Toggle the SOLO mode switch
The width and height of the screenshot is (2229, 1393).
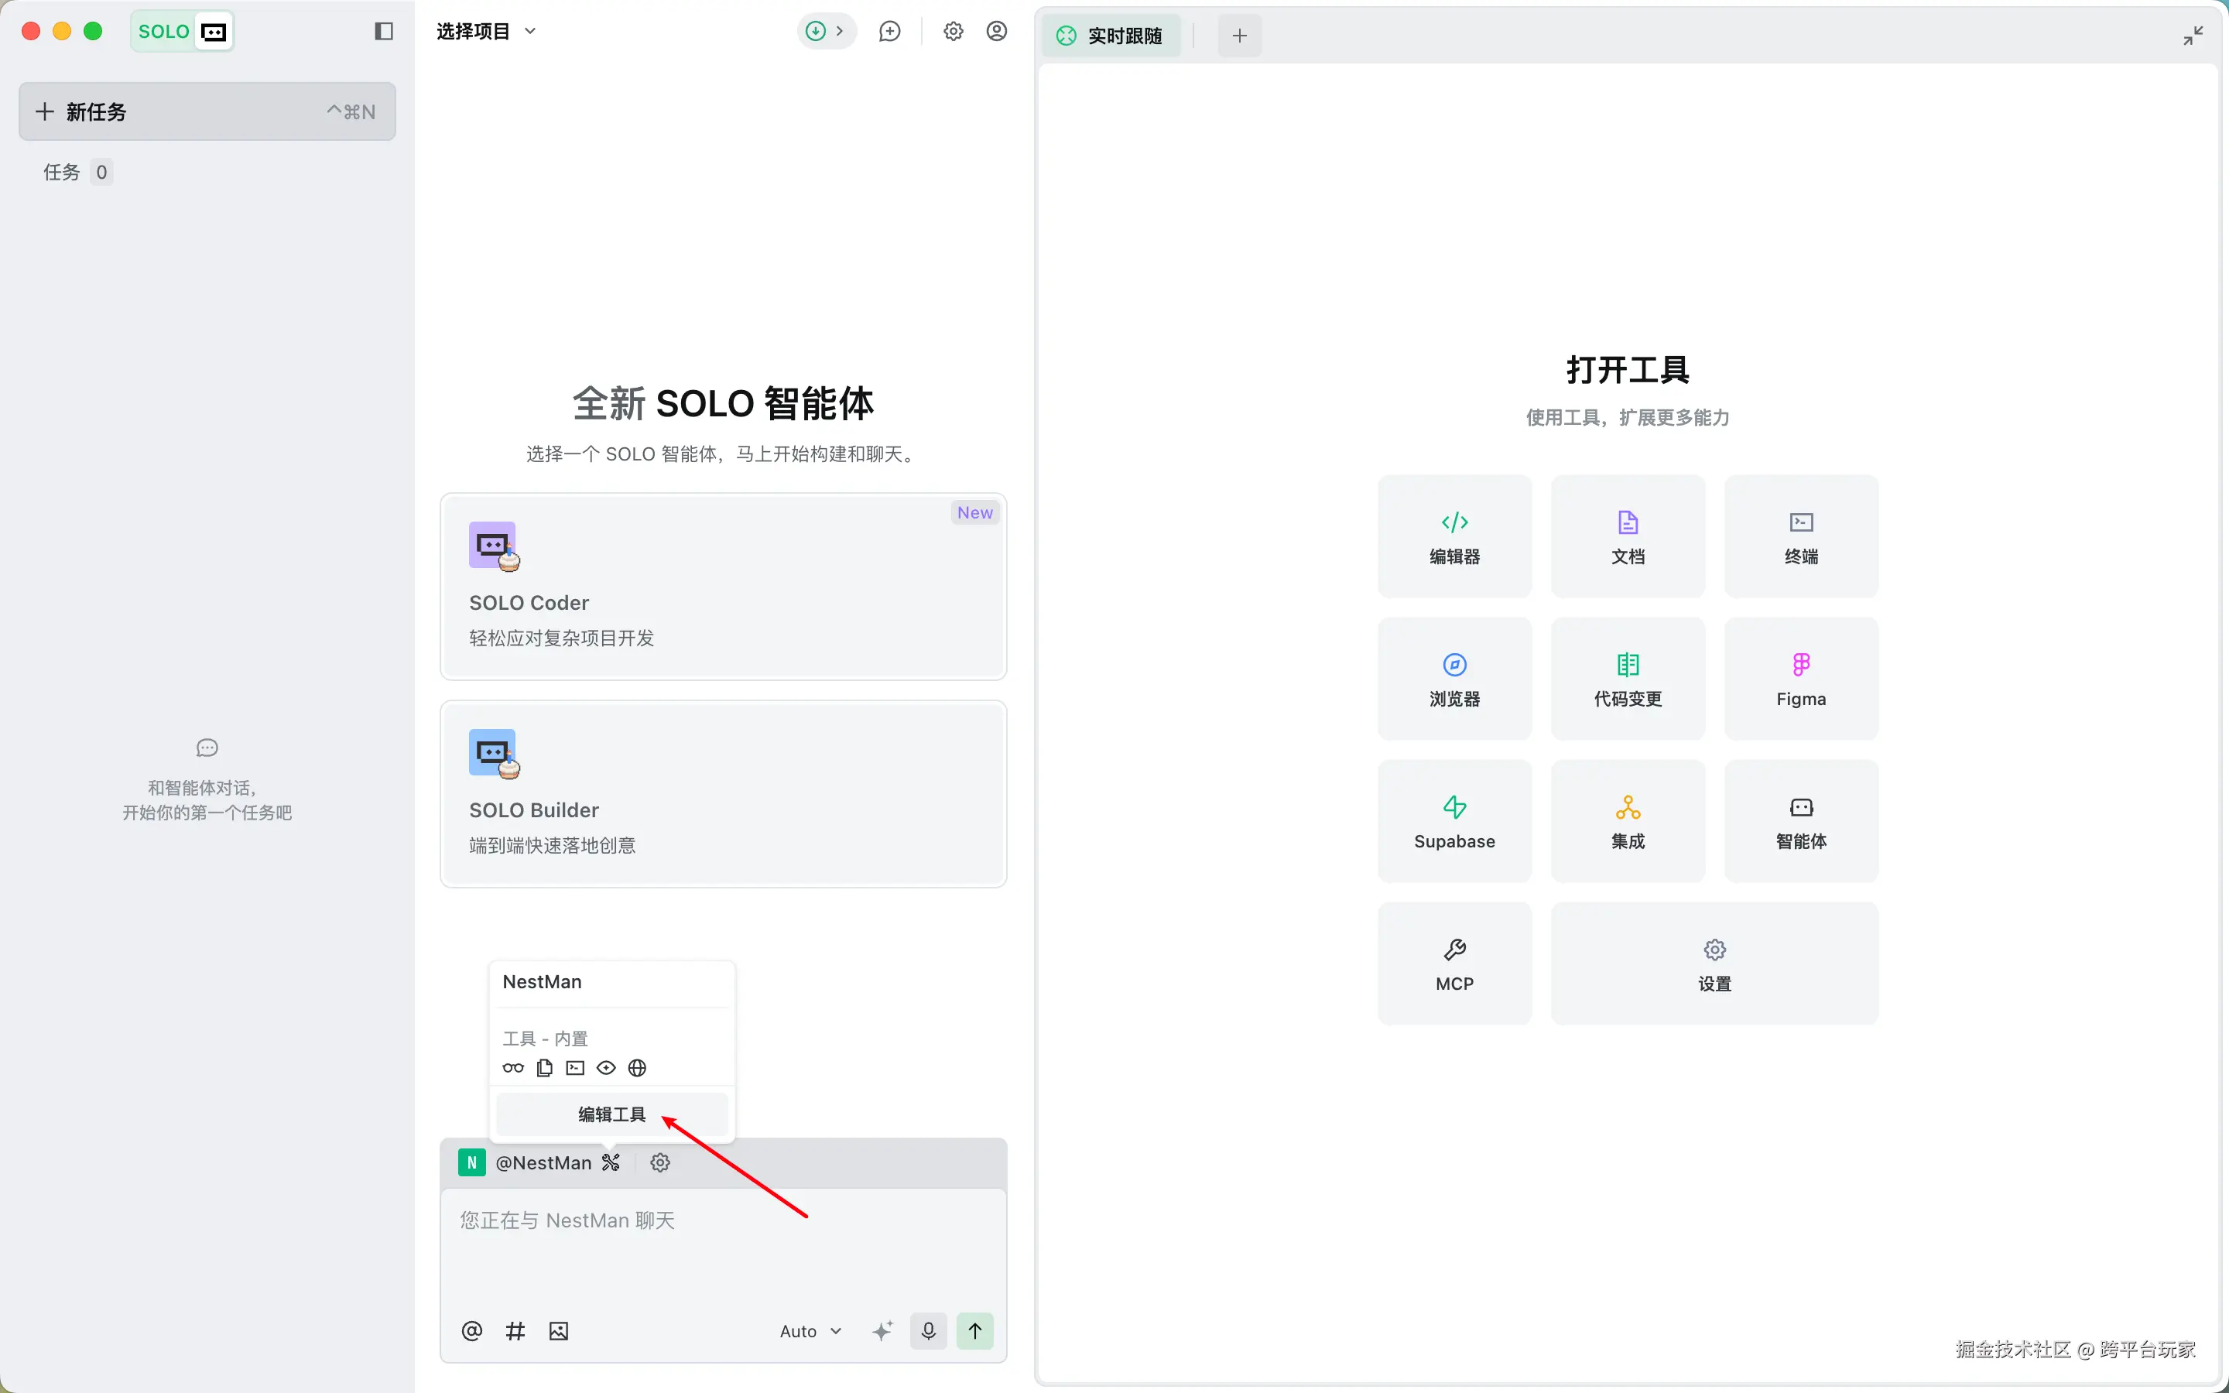click(x=183, y=31)
